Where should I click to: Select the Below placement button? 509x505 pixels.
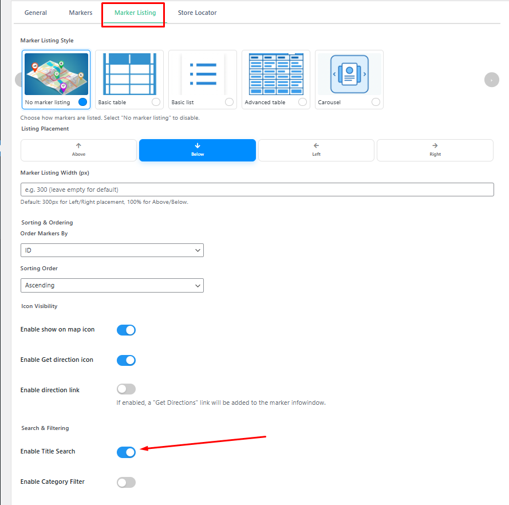(x=198, y=150)
